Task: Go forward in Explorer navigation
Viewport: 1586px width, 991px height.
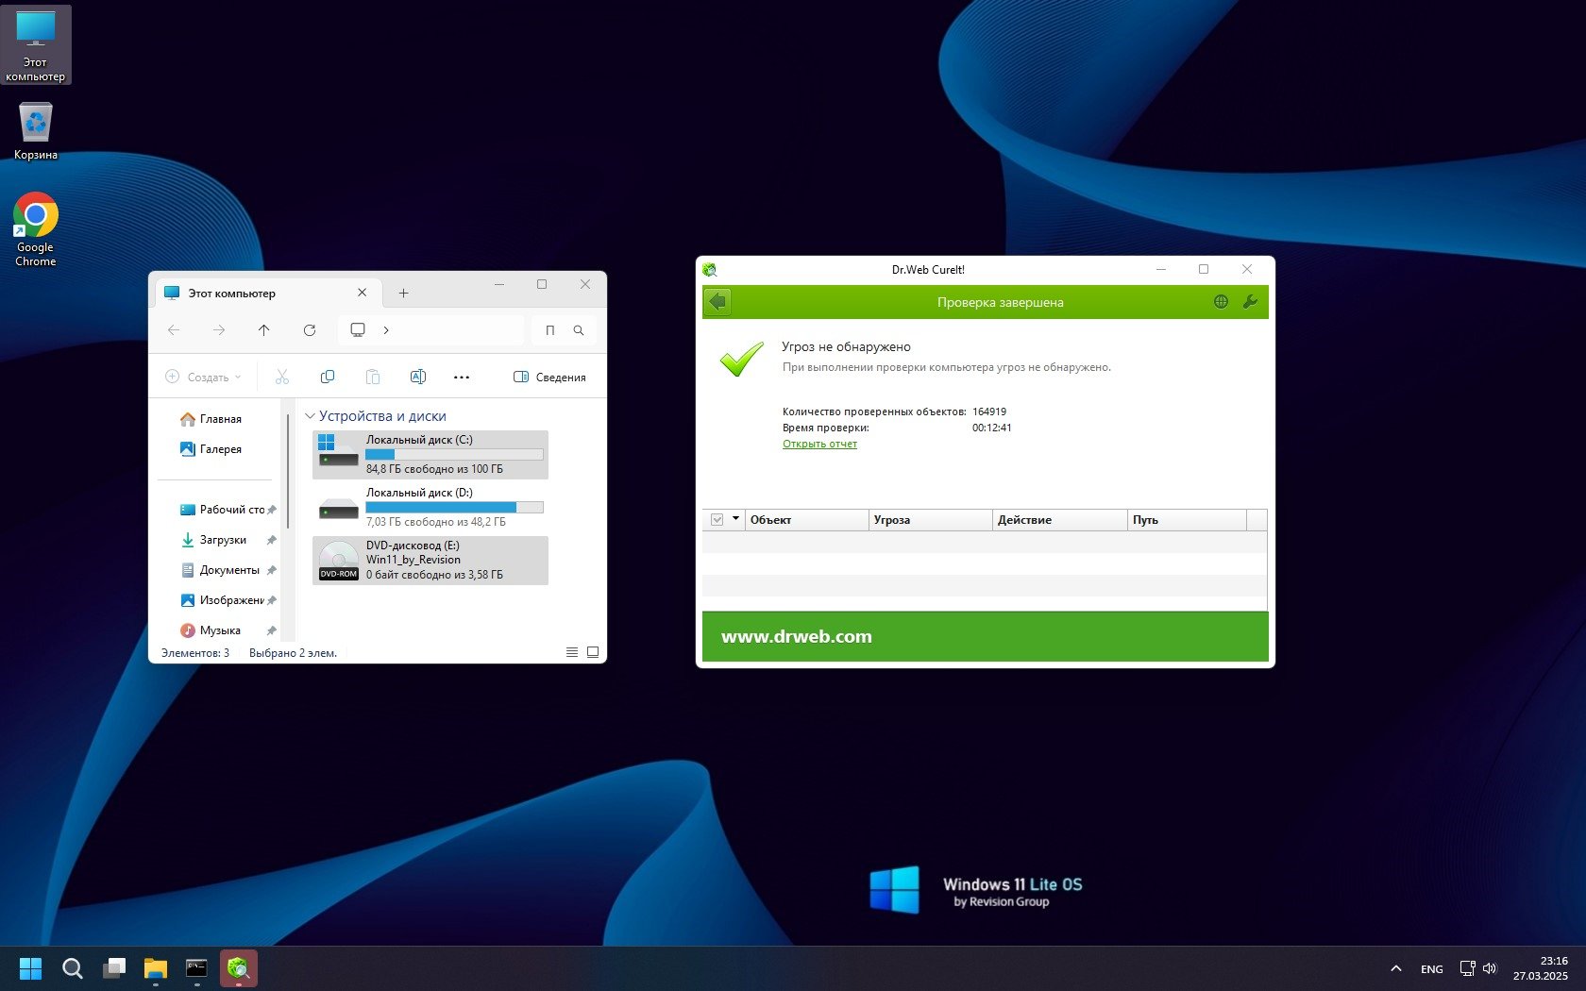Action: click(219, 330)
